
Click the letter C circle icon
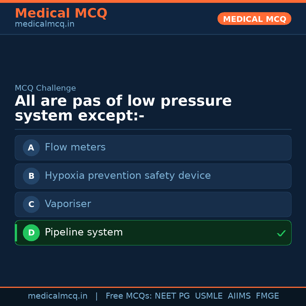coord(31,204)
